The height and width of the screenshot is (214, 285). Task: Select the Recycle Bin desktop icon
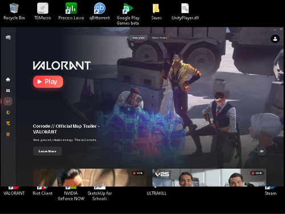[14, 11]
